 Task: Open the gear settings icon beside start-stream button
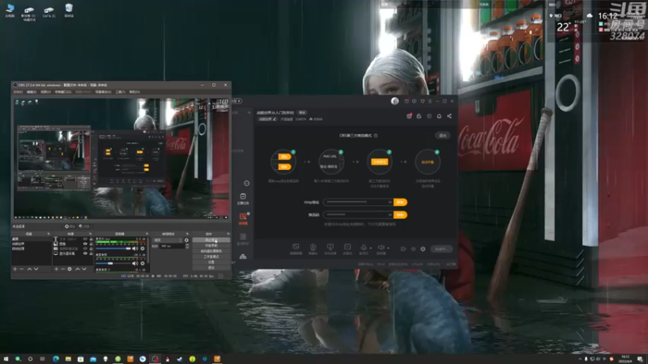423,249
